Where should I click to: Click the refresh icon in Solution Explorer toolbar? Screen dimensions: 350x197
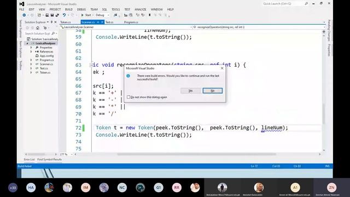(45, 28)
